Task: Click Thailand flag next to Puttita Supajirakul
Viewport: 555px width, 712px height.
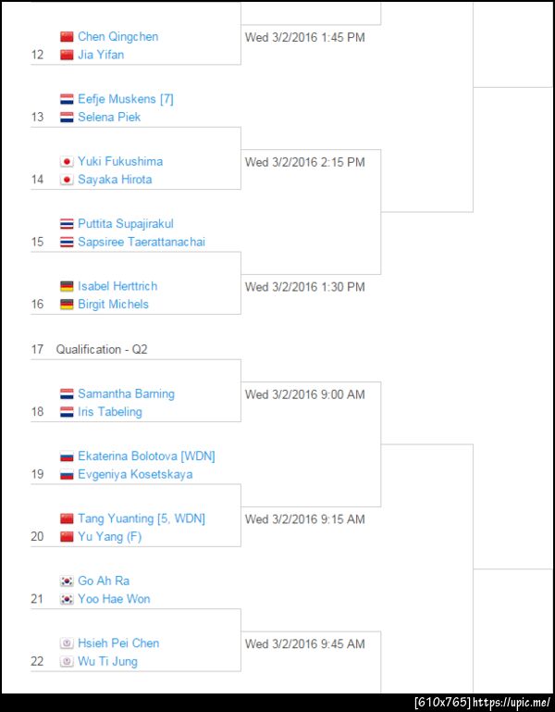Action: pos(66,224)
